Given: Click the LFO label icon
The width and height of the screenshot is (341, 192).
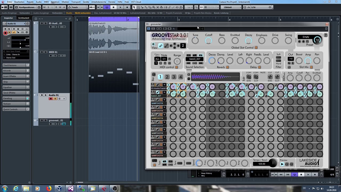Looking at the screenshot, I should point(154,161).
